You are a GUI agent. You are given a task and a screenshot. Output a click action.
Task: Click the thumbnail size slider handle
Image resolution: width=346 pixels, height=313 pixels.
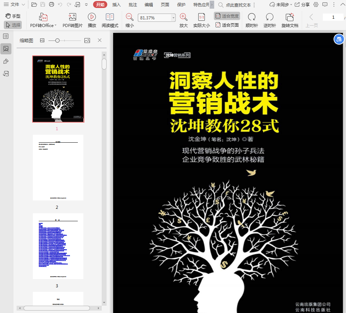click(x=57, y=41)
